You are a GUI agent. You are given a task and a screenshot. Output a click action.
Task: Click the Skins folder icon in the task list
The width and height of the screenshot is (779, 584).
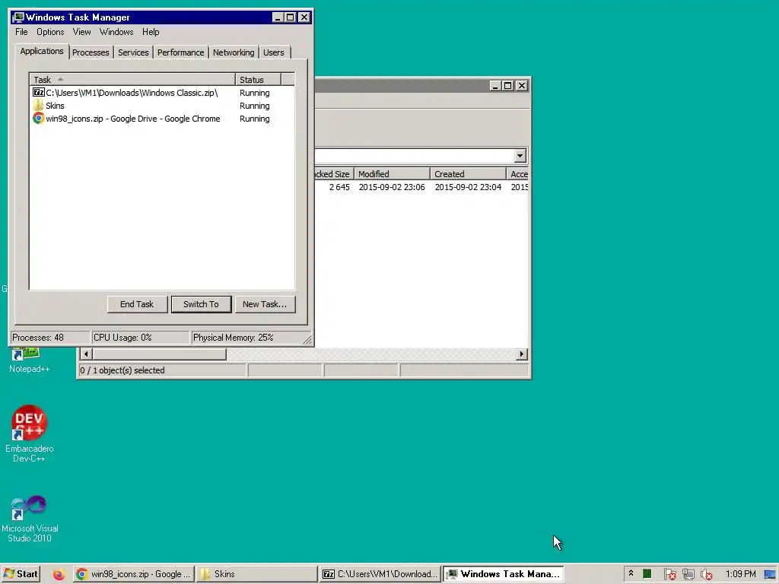tap(38, 105)
